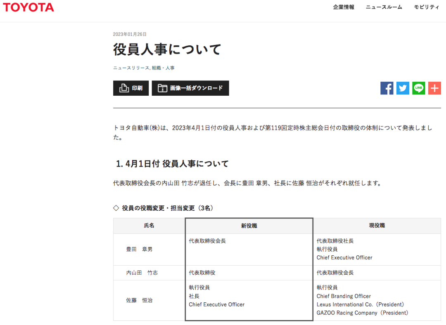The image size is (446, 325).
Task: Click the 内山田 竹志 name cell
Action: pyautogui.click(x=142, y=273)
